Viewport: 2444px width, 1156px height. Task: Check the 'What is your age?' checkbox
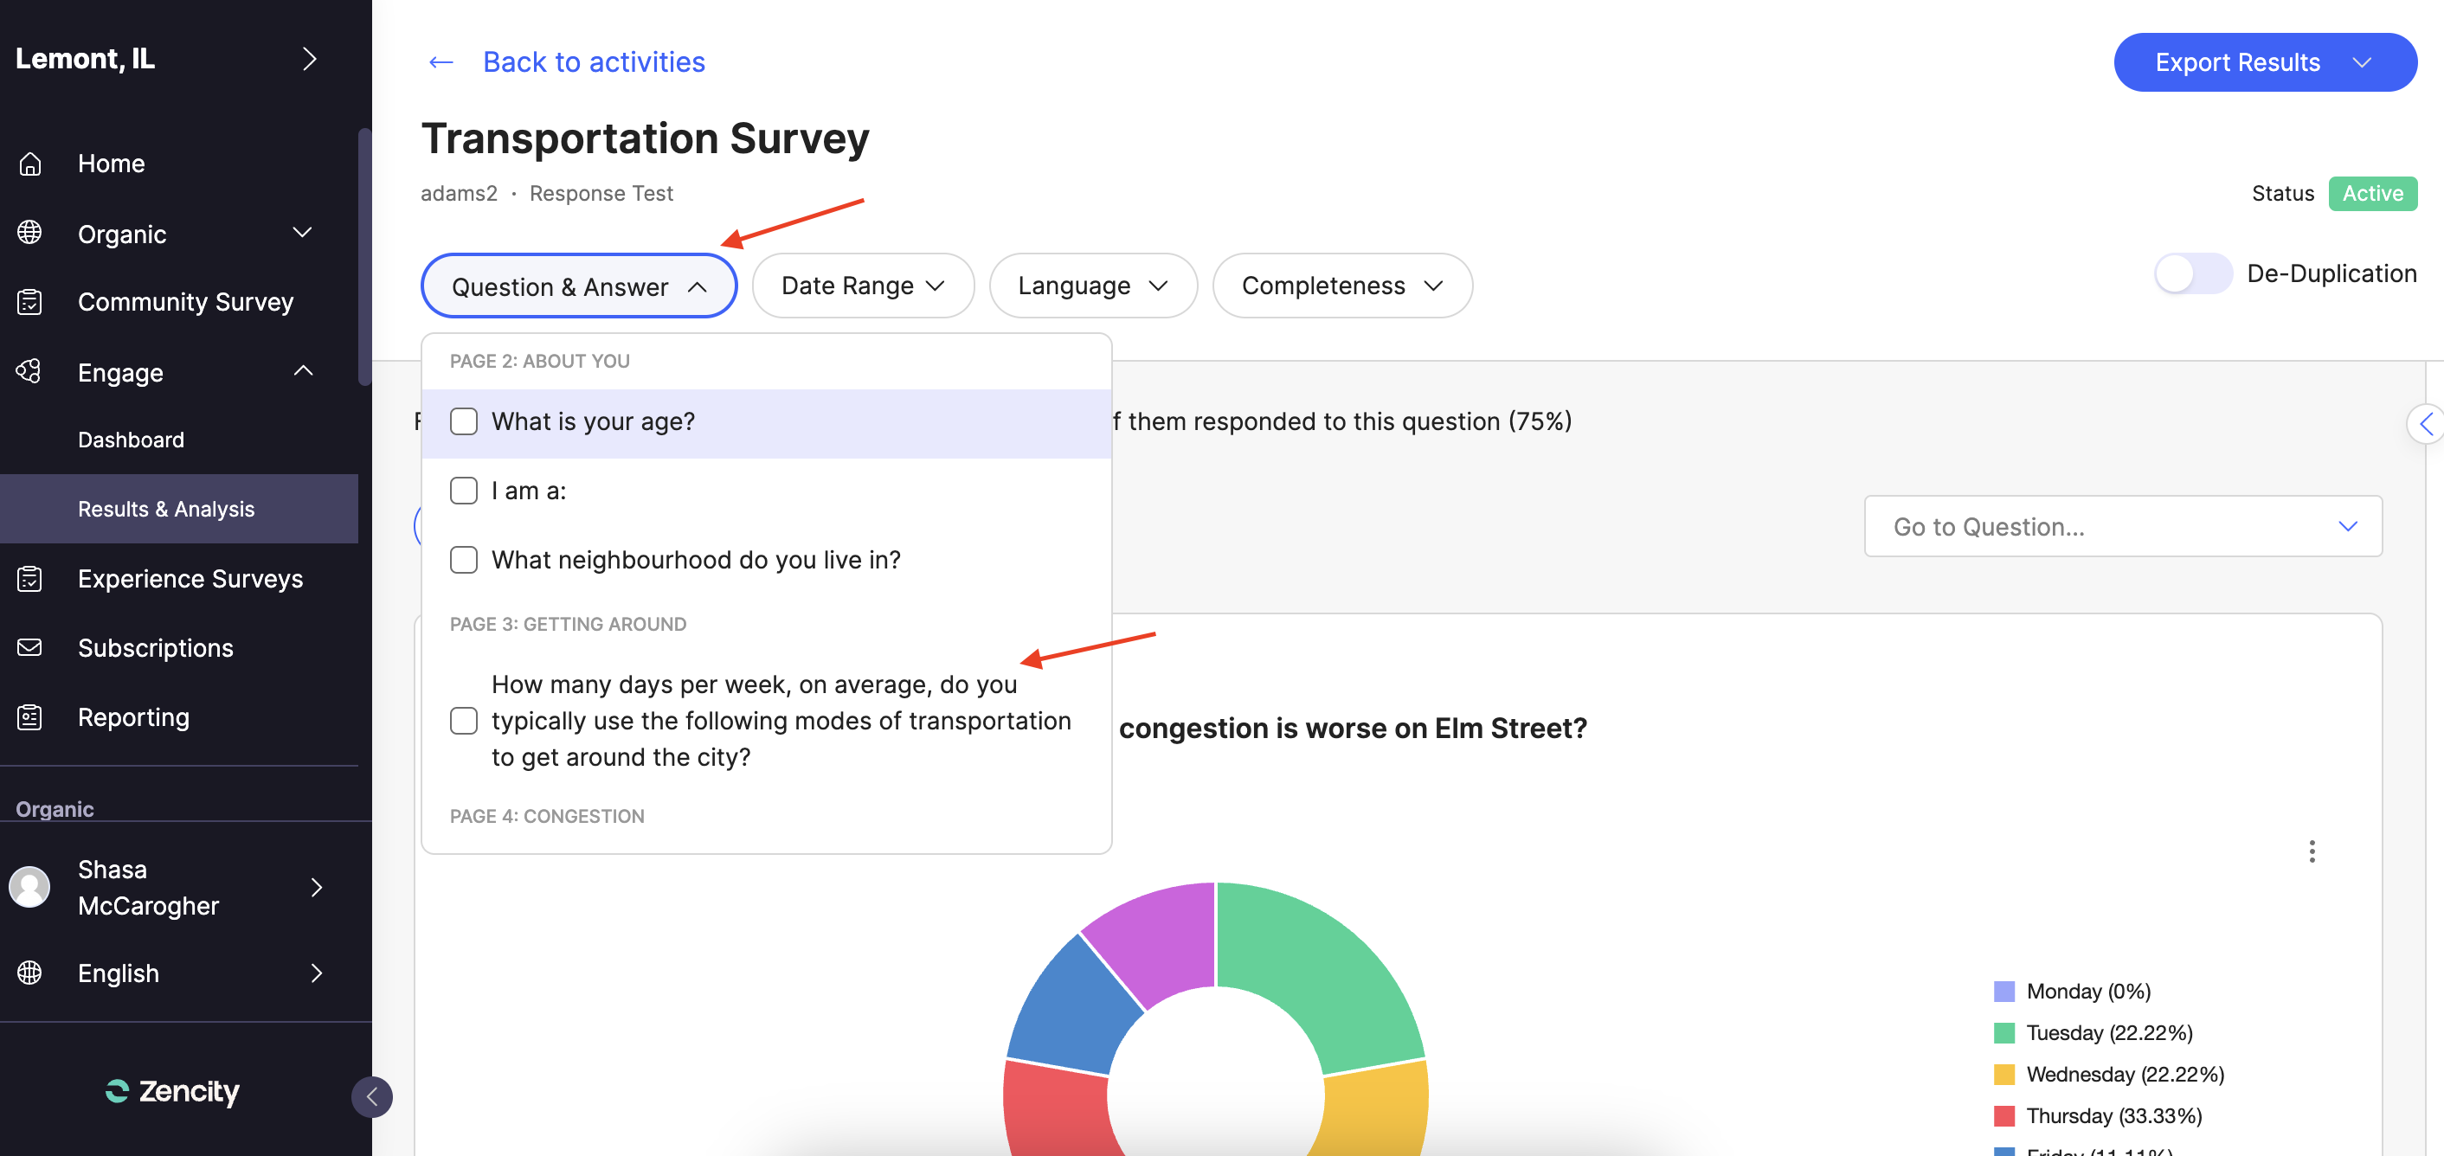464,421
